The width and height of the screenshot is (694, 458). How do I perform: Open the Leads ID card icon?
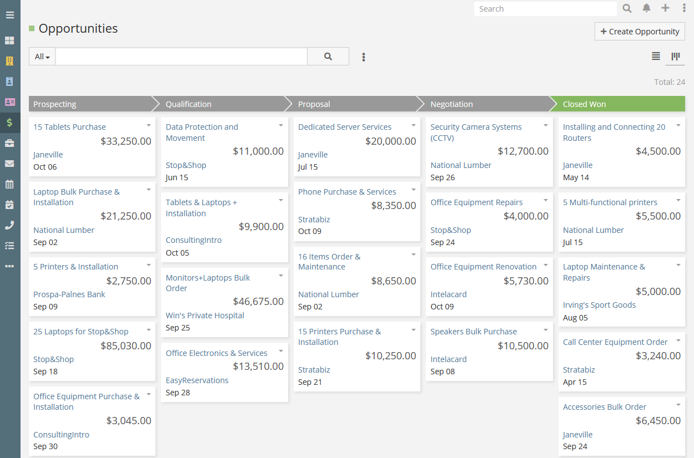point(9,102)
